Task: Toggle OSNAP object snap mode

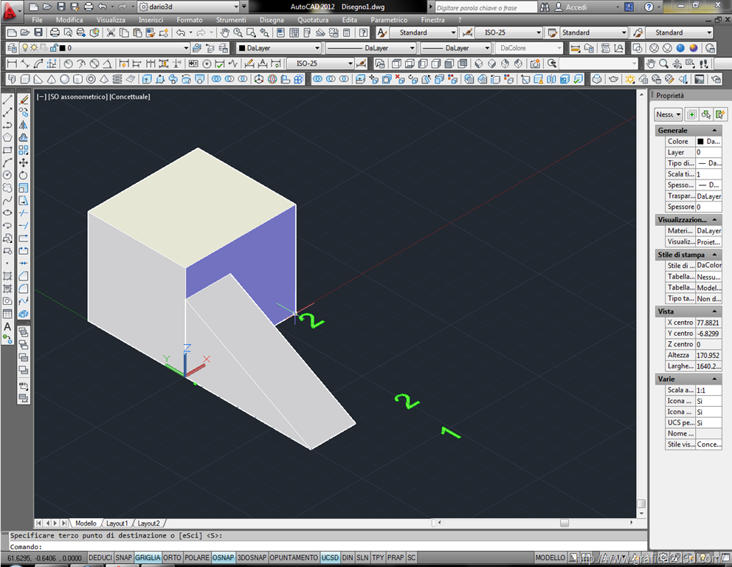Action: (224, 558)
